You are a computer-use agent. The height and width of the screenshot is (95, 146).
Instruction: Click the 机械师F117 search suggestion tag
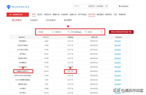[92, 6]
